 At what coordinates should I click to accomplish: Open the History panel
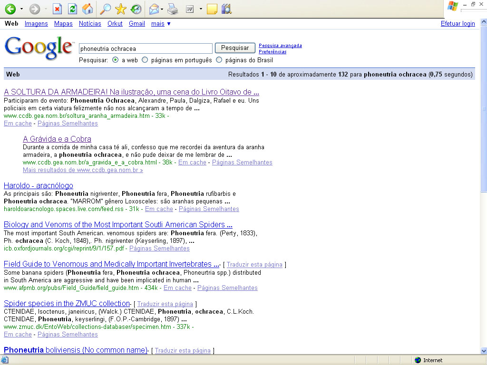[136, 9]
